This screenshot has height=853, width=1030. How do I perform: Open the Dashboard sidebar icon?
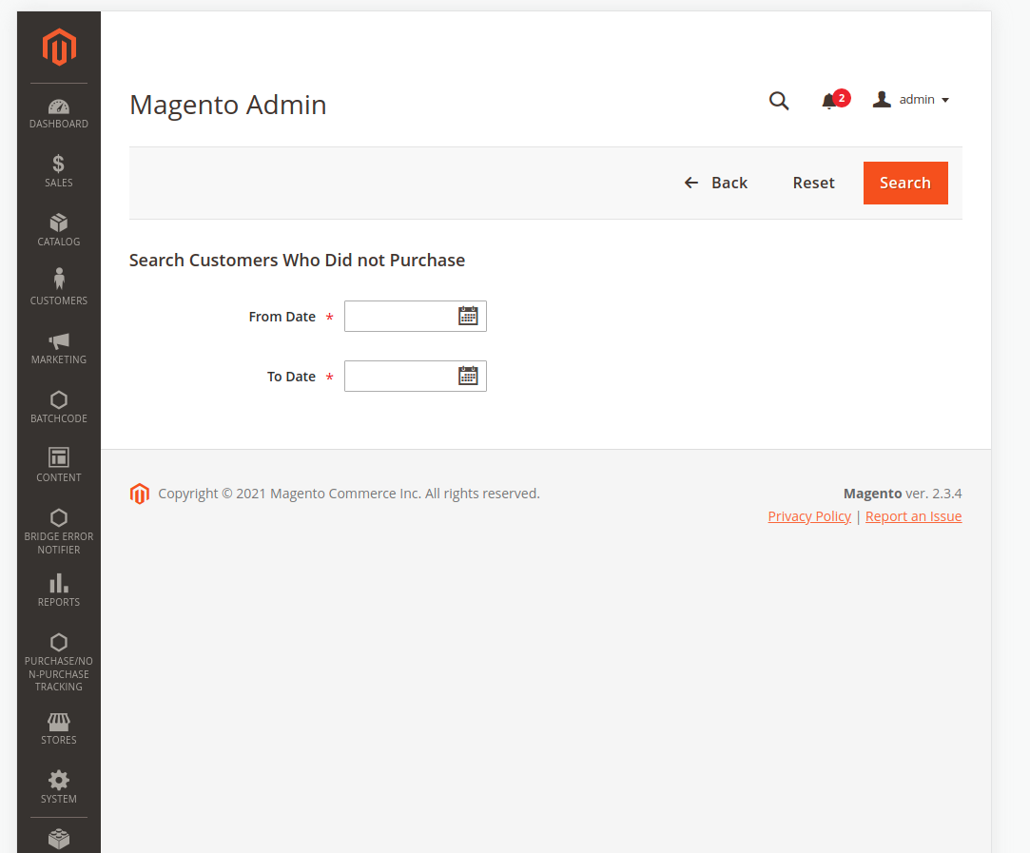tap(58, 113)
